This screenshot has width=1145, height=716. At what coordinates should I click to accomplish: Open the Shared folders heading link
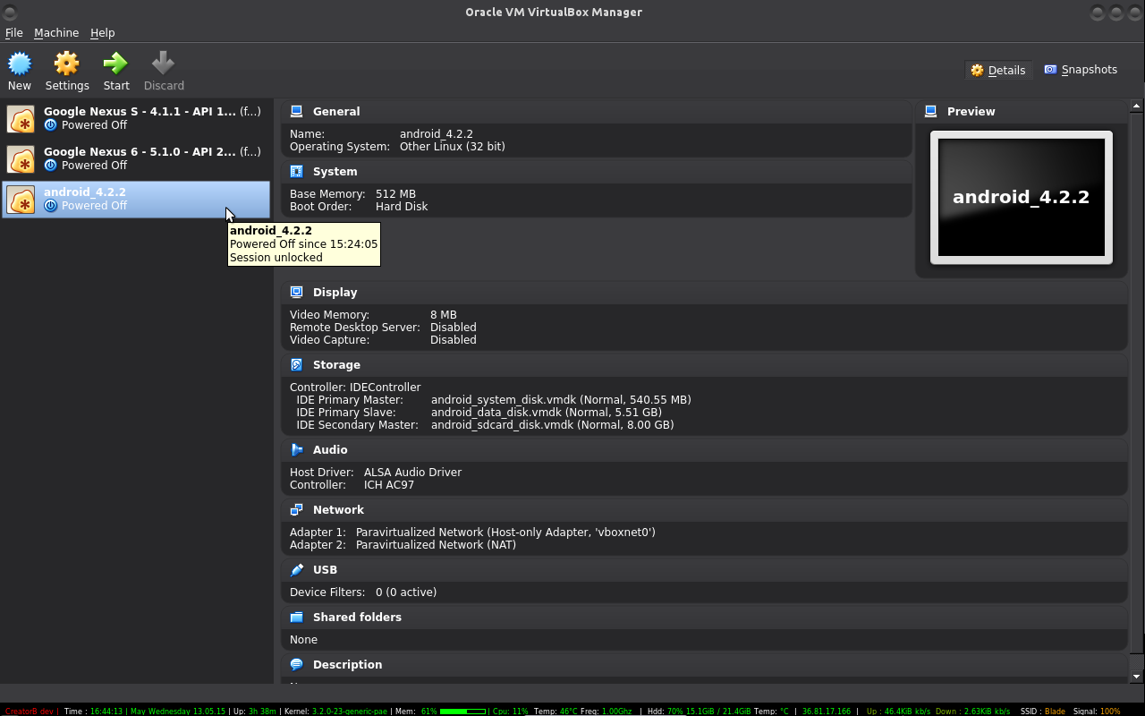tap(357, 618)
